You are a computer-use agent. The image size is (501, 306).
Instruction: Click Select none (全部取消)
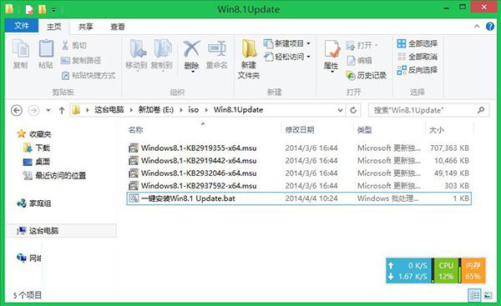click(417, 57)
